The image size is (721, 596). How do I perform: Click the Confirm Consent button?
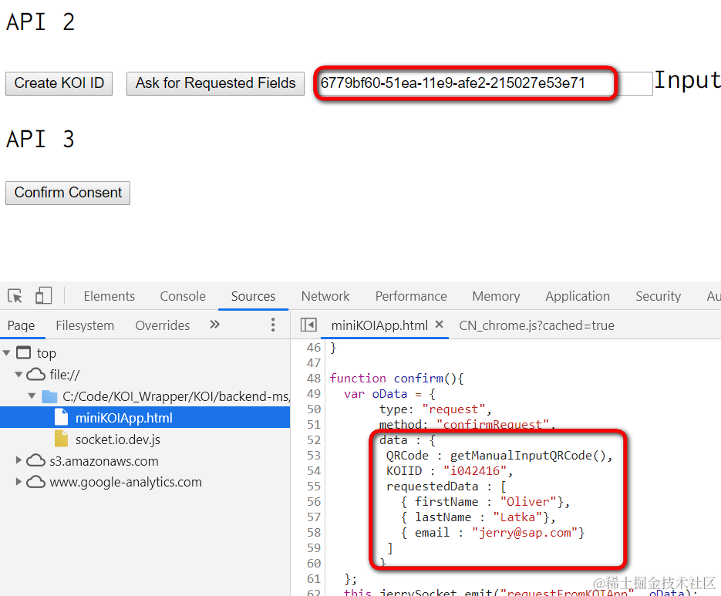click(x=68, y=193)
